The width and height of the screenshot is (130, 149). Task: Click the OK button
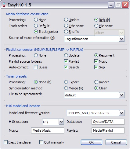(92, 142)
